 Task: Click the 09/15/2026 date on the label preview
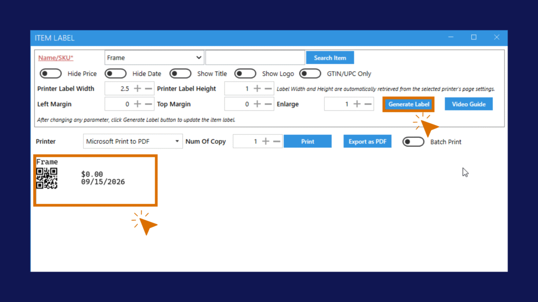(x=103, y=182)
